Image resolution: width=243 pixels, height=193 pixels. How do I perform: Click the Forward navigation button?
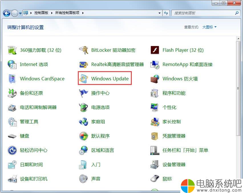click(x=15, y=13)
